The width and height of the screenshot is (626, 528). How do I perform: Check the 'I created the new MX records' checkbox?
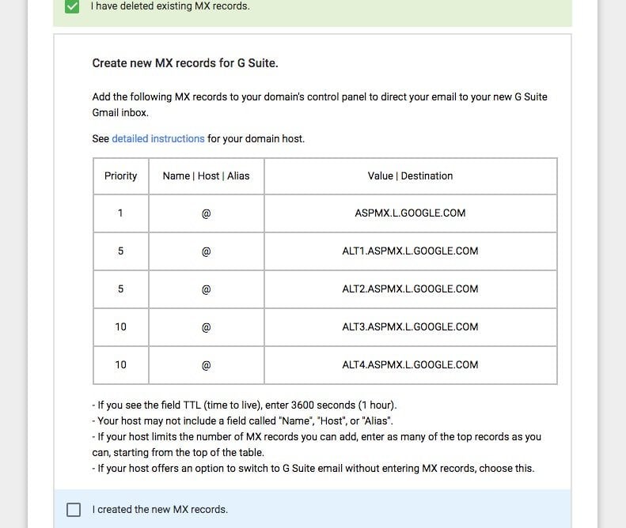click(x=74, y=510)
